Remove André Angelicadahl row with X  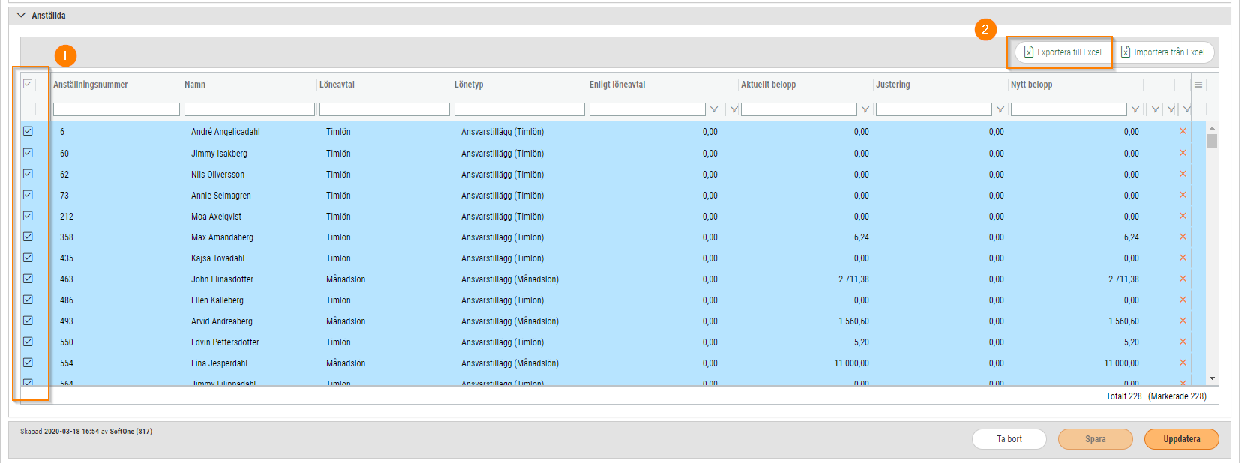click(1183, 131)
